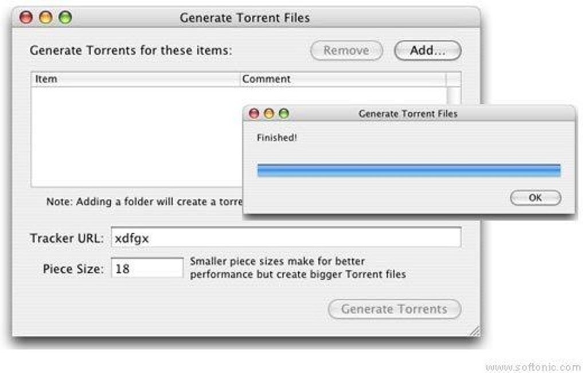Image resolution: width=585 pixels, height=373 pixels.
Task: Click the blue completed progress bar
Action: pos(408,170)
